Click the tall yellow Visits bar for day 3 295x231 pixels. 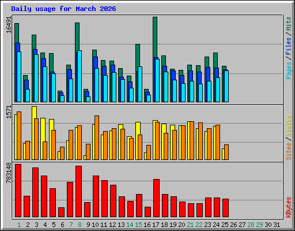click(34, 113)
